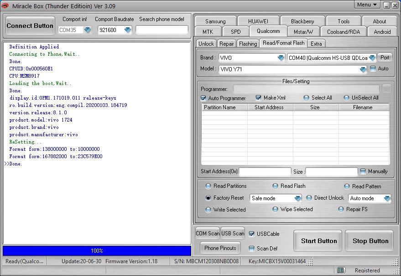Click the status bar grid icon near Registered
The image size is (401, 276).
pyautogui.click(x=340, y=271)
